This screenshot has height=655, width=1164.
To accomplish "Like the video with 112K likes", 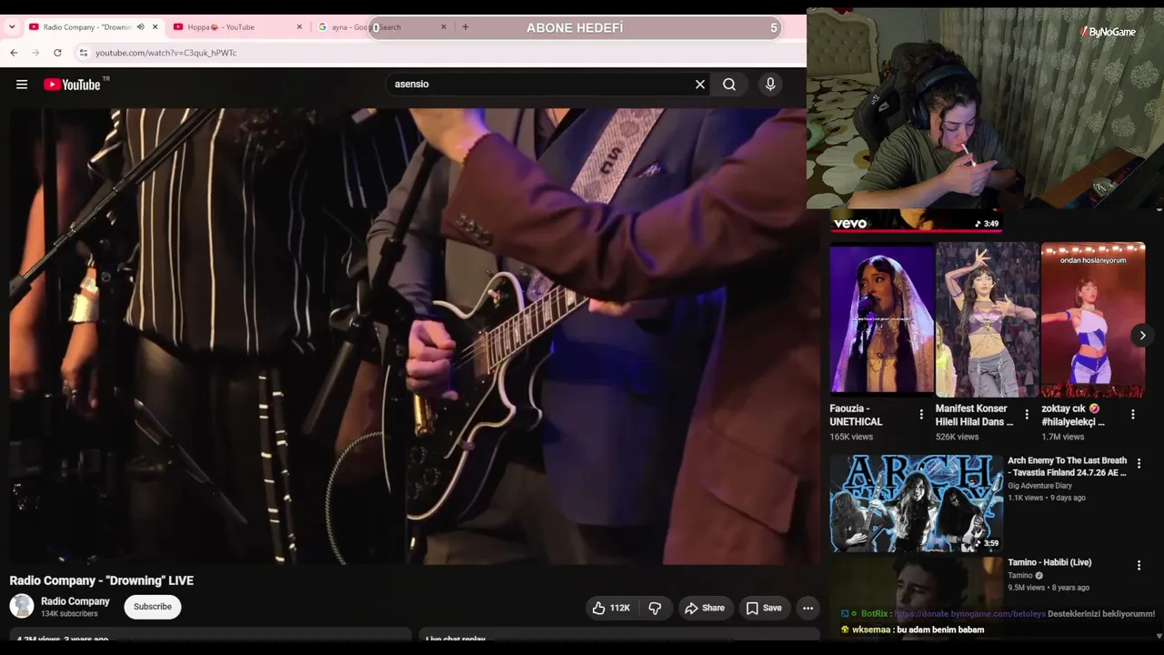I will [612, 608].
